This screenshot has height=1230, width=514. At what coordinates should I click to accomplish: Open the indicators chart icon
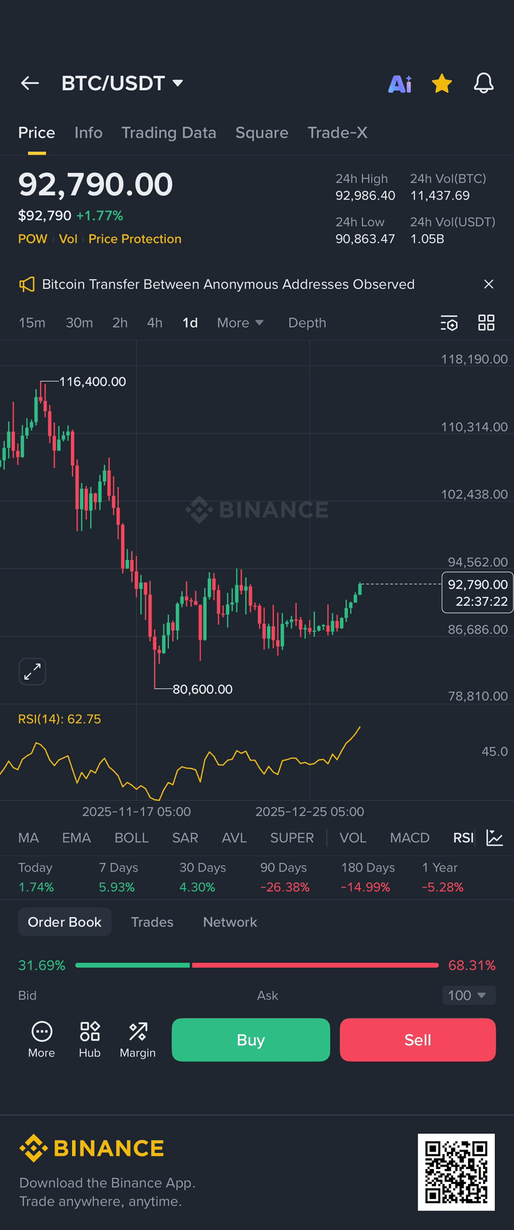coord(495,838)
